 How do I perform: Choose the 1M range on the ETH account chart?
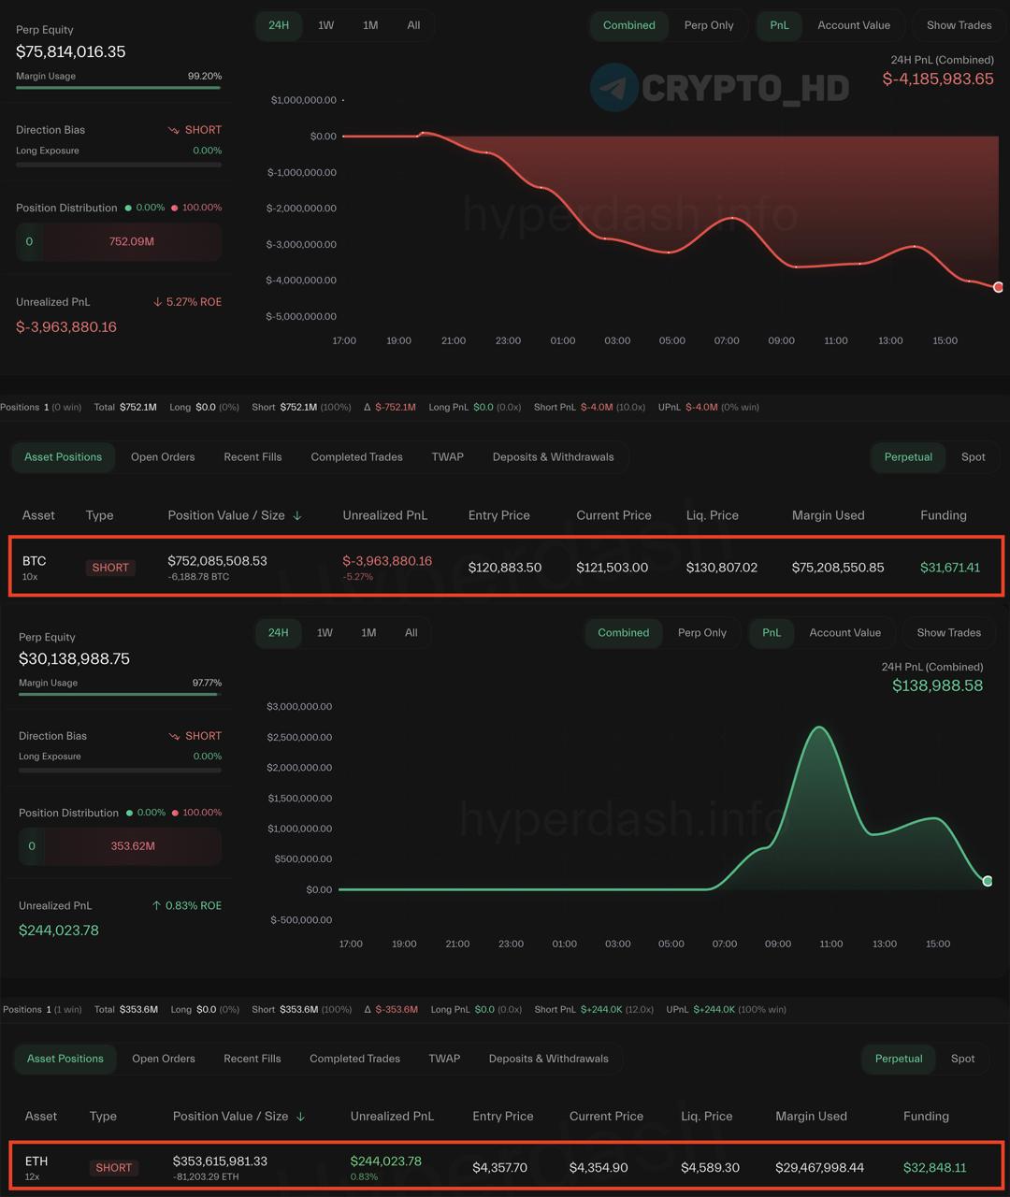[x=368, y=633]
